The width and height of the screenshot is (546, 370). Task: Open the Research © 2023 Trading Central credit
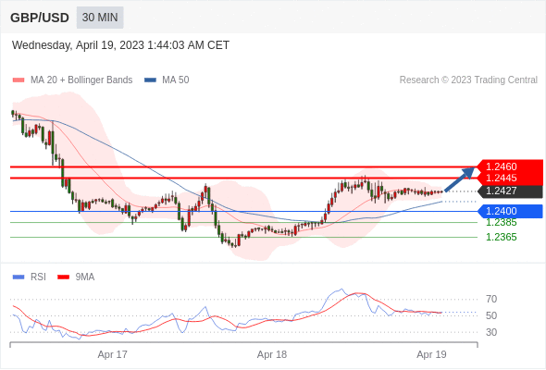click(x=468, y=80)
